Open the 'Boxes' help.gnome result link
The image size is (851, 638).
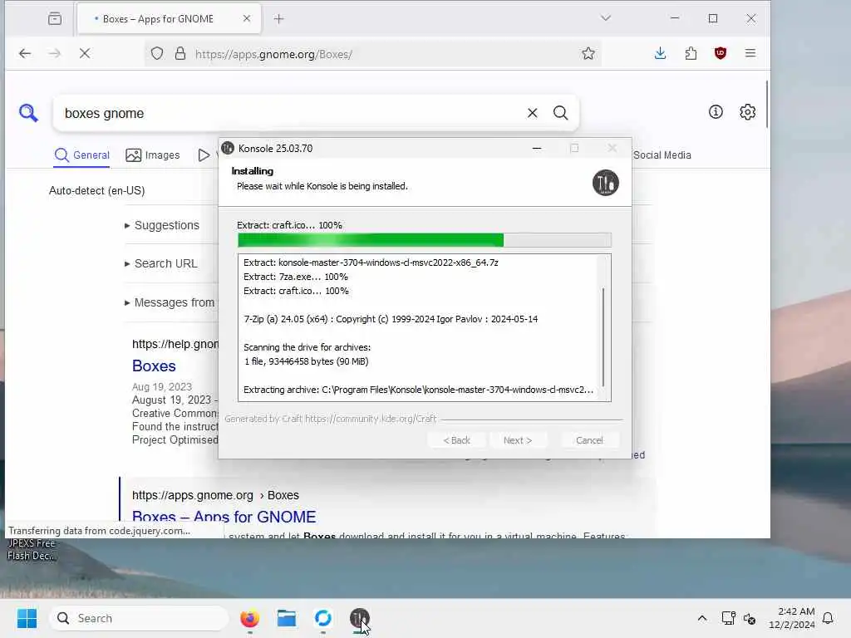tap(154, 366)
